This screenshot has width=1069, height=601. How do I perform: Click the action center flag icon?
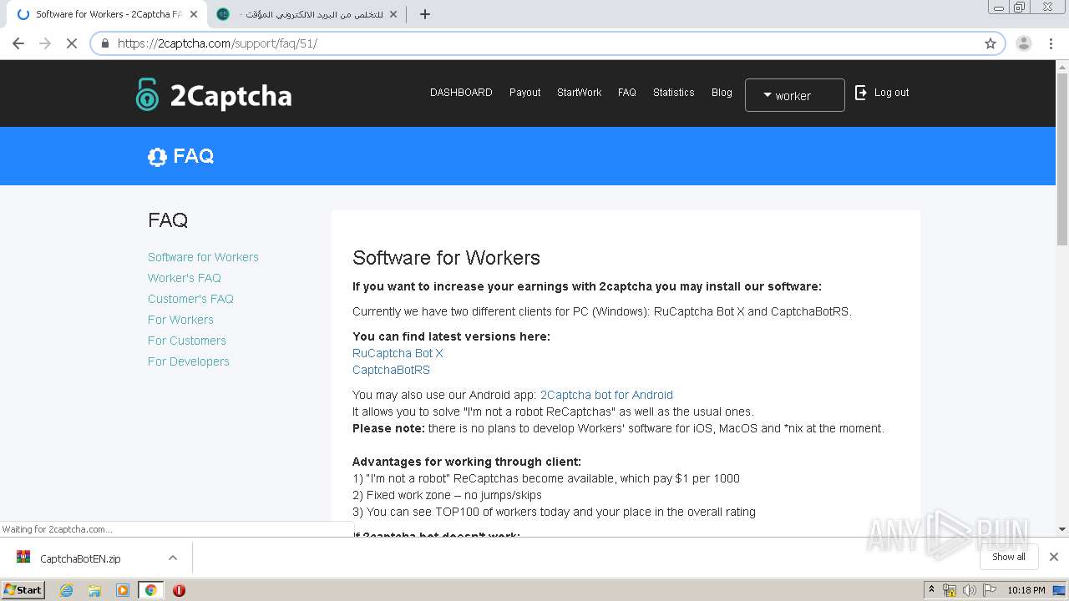pos(990,590)
